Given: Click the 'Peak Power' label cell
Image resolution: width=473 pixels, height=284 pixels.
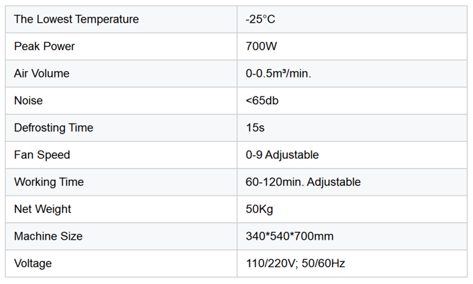Looking at the screenshot, I should pyautogui.click(x=44, y=46).
